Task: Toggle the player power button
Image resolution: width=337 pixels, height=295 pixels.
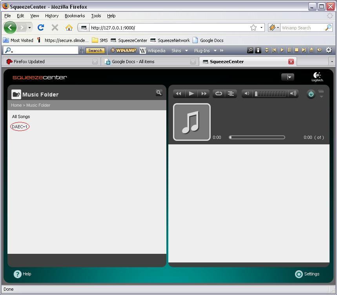Action: pyautogui.click(x=311, y=94)
